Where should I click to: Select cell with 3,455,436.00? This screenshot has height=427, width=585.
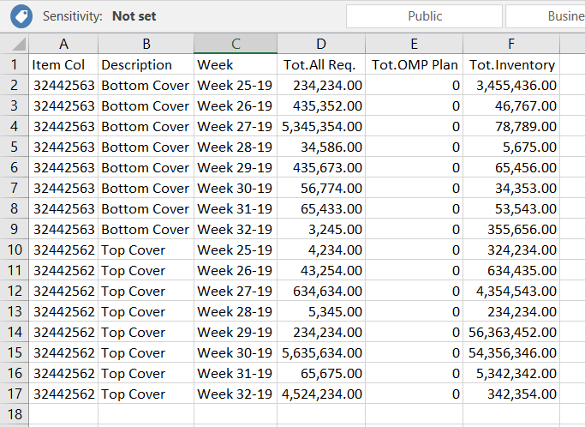[511, 85]
